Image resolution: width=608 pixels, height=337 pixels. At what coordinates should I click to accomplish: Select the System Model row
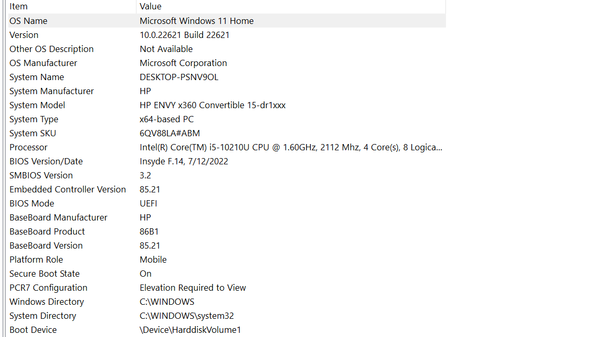click(227, 105)
